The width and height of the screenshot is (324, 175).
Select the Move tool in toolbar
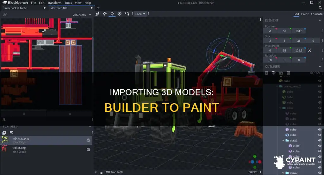tap(97, 14)
